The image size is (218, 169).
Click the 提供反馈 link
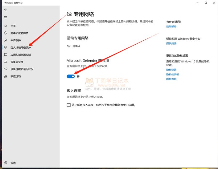click(171, 43)
